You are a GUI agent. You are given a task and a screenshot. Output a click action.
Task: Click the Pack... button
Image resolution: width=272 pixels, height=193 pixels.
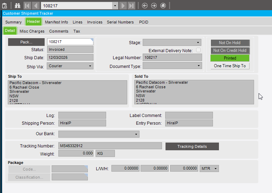tap(26, 42)
